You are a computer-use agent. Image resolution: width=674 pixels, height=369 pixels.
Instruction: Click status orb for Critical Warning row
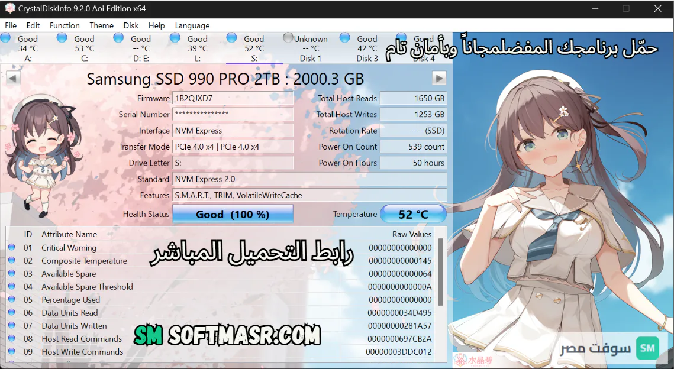[x=12, y=247]
